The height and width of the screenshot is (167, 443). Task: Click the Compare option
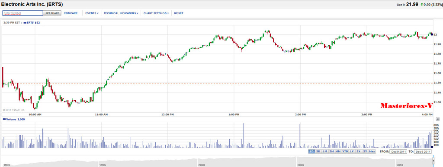tap(71, 13)
